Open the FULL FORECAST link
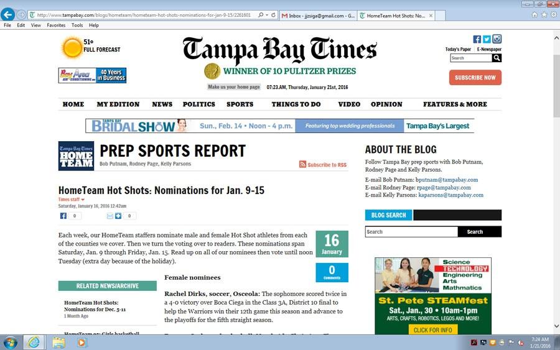 click(102, 50)
